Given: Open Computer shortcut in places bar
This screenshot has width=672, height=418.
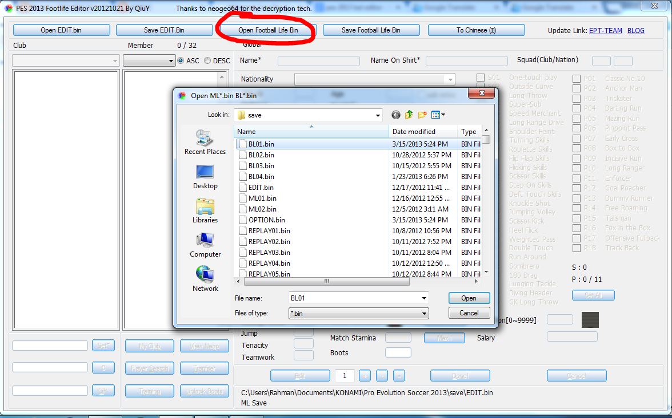Looking at the screenshot, I should pyautogui.click(x=205, y=245).
